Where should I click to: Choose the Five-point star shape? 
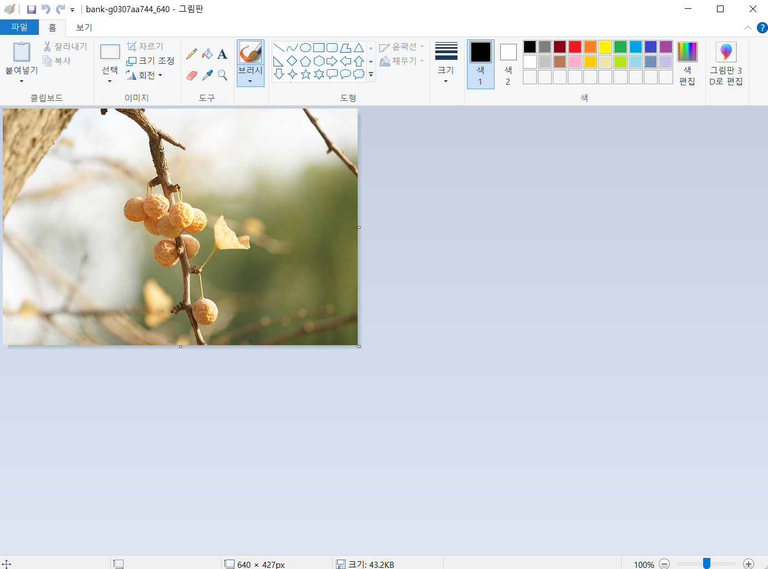click(x=306, y=74)
